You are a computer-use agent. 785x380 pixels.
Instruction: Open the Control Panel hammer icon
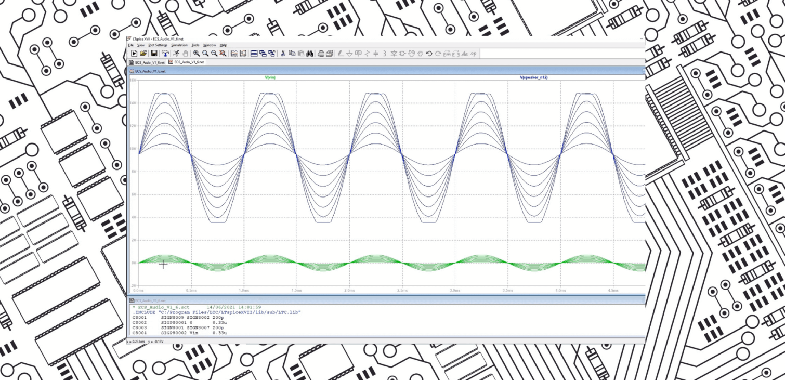(x=165, y=53)
